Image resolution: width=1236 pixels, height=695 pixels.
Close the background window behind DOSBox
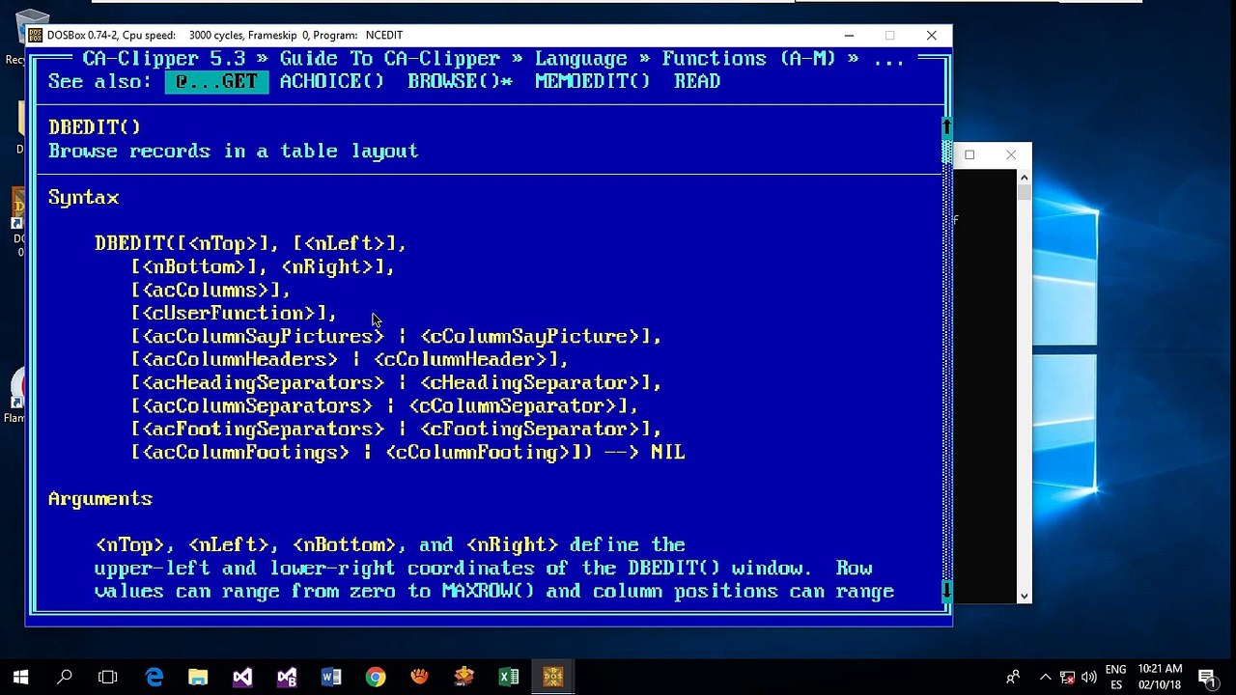(1011, 154)
